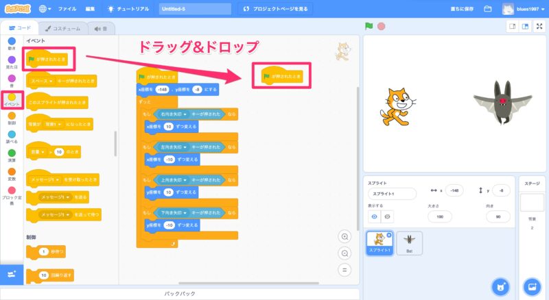This screenshot has width=549, height=300.
Task: Switch to small stage layout
Action: [511, 27]
